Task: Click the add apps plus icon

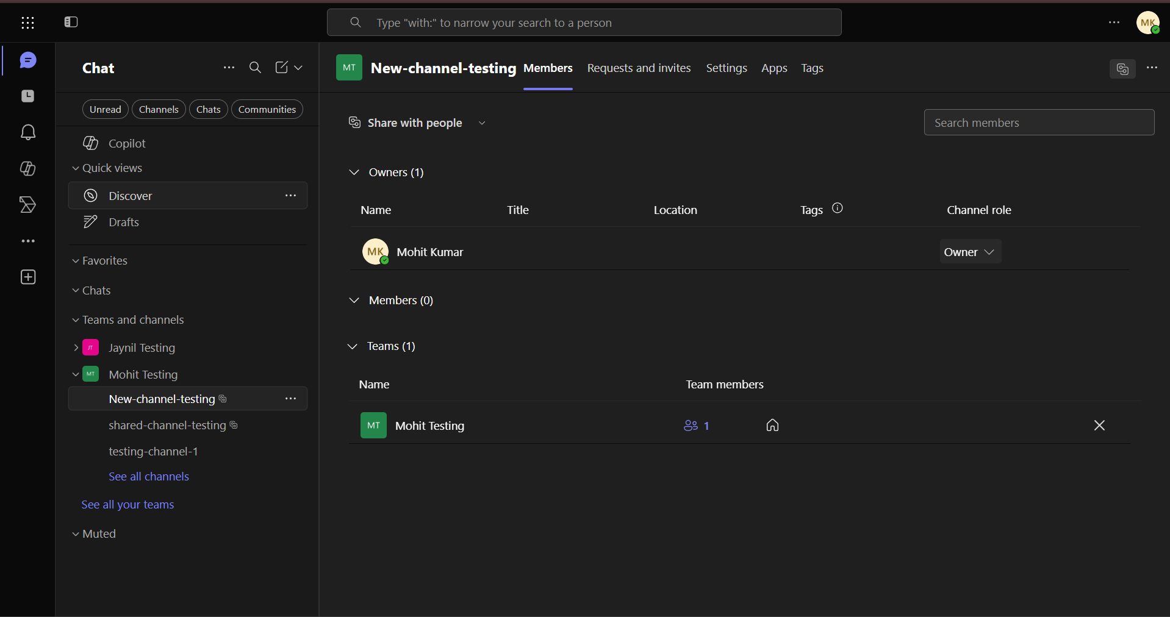Action: pyautogui.click(x=28, y=277)
